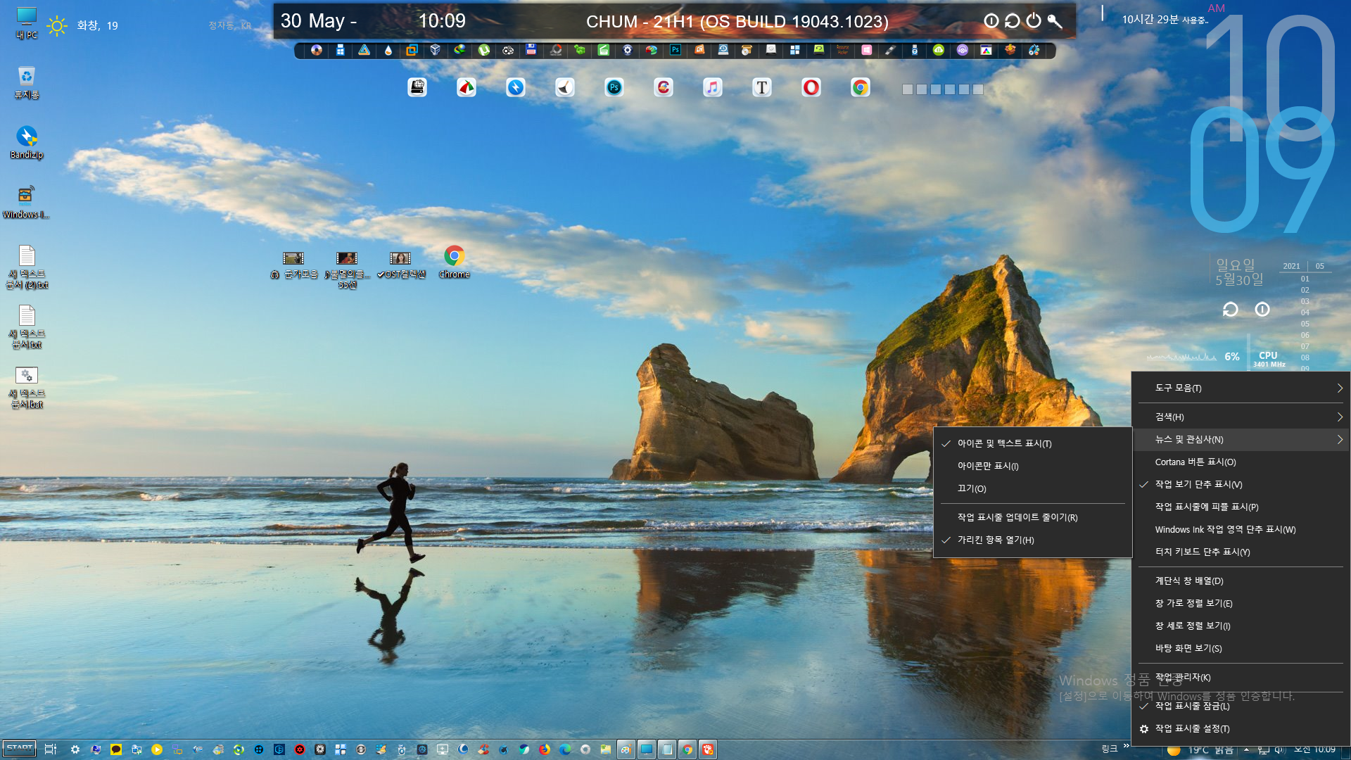Screen dimensions: 1351x760
Task: Click the gear settings icon on the taskbar
Action: click(75, 749)
